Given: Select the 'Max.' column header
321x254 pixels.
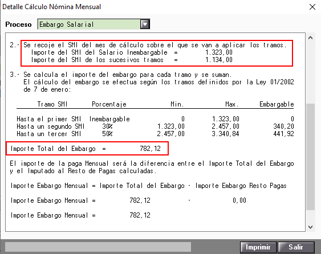Looking at the screenshot, I should click(232, 104).
